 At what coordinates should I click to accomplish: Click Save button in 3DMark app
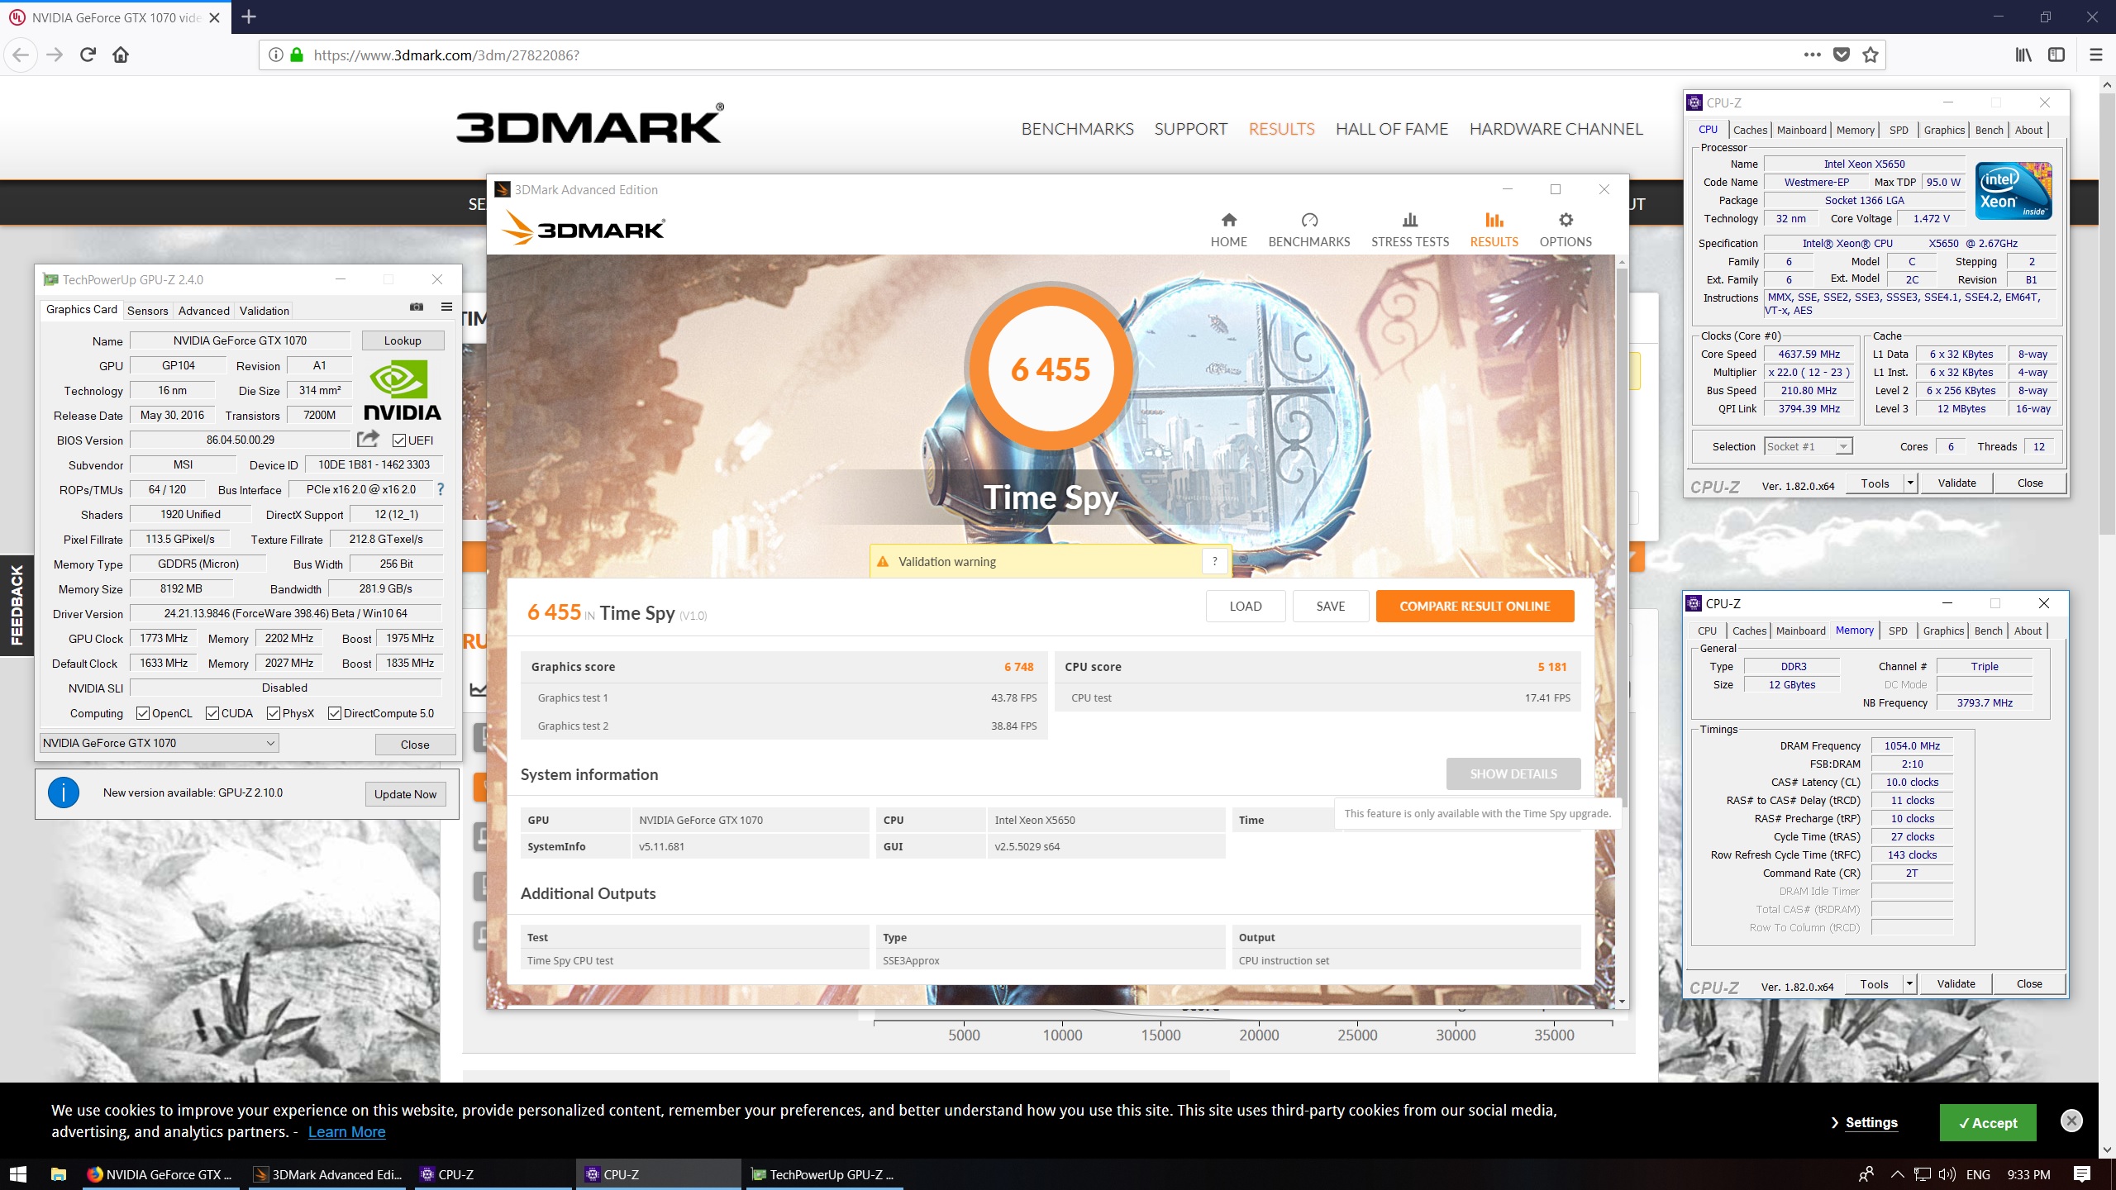pyautogui.click(x=1331, y=606)
